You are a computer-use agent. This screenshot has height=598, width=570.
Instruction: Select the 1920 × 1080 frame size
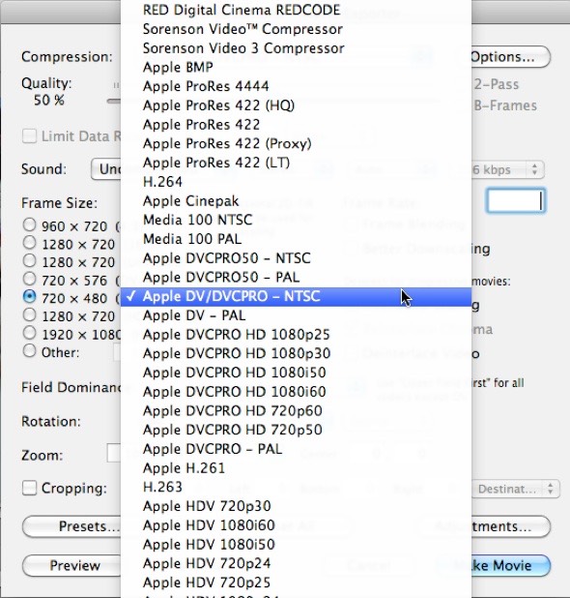coord(29,333)
